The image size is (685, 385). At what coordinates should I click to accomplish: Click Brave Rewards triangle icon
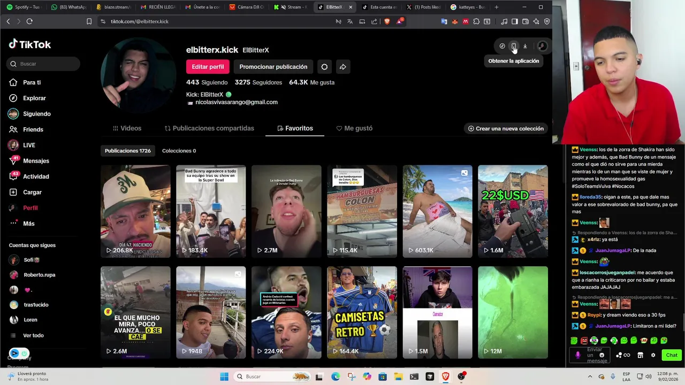(x=400, y=21)
